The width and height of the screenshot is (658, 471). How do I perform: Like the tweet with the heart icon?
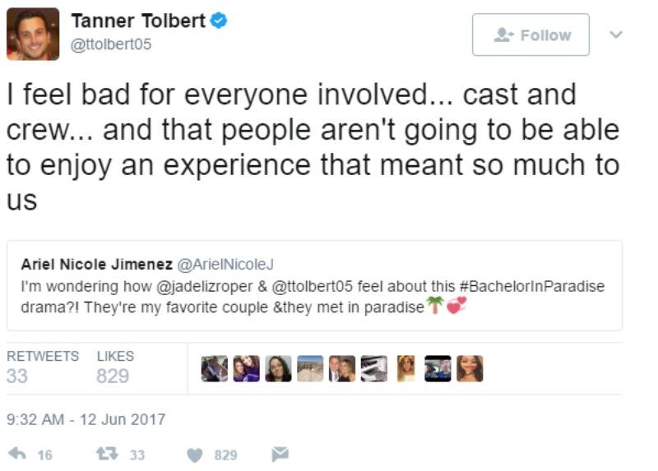pos(197,454)
